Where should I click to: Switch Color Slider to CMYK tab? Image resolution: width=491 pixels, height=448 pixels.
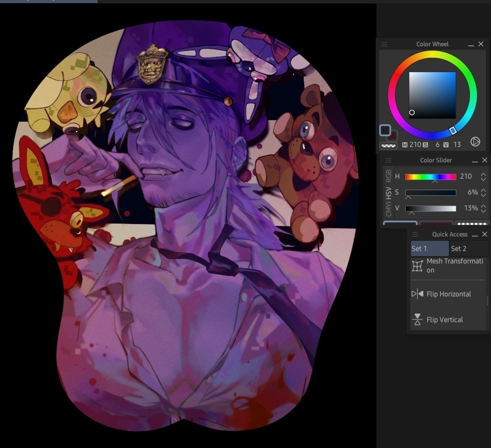[389, 209]
